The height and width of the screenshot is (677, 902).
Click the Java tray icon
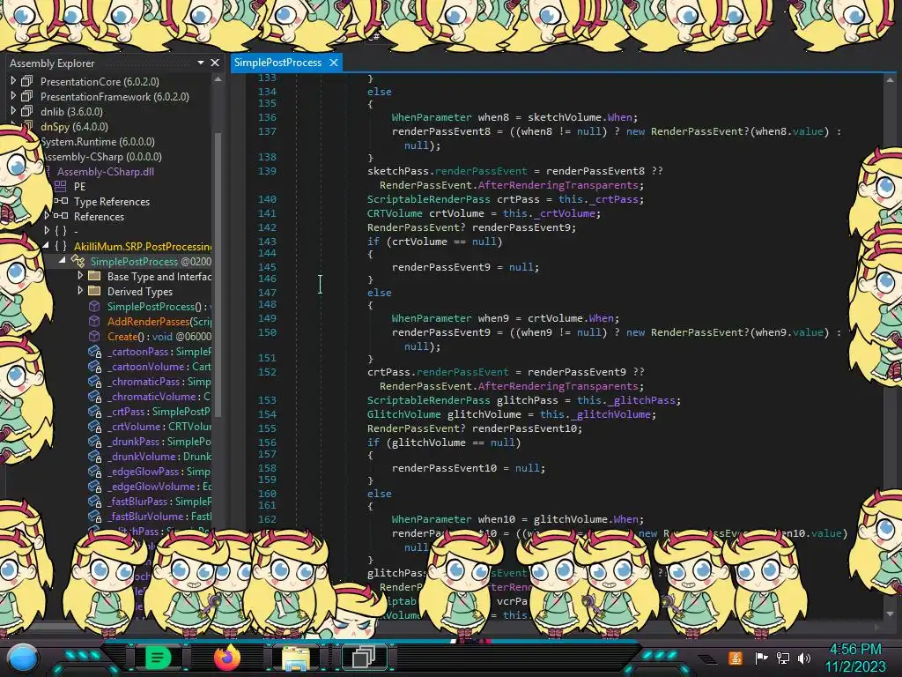coord(736,658)
